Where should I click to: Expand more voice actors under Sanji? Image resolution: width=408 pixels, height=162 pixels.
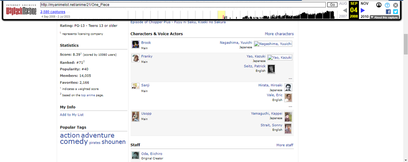[x=290, y=106]
